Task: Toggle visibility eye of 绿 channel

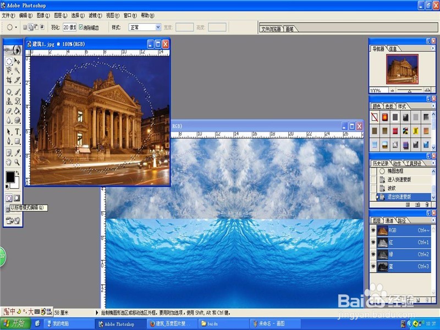Action: click(373, 254)
